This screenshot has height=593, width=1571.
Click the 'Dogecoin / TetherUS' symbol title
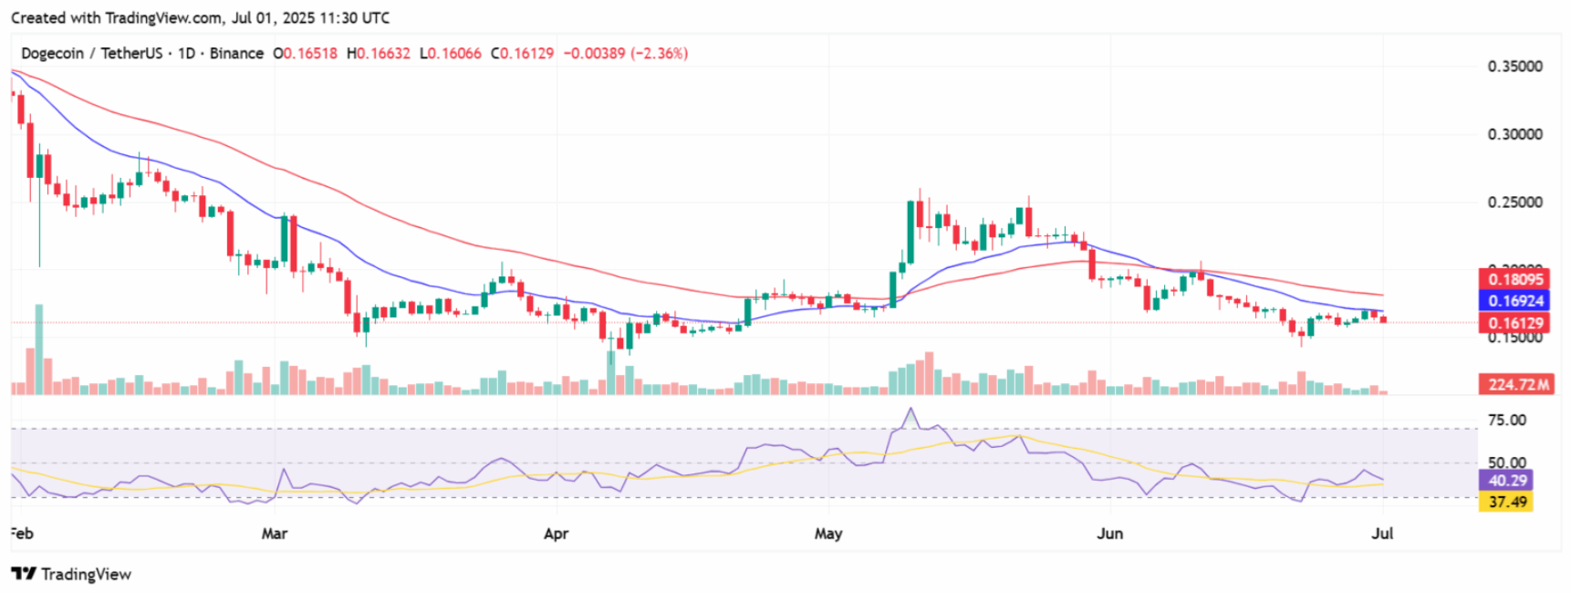[92, 53]
